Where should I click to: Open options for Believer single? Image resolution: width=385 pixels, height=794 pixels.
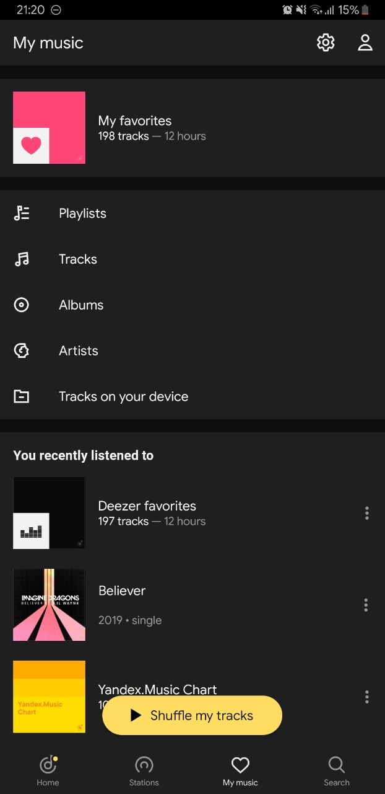tap(366, 605)
